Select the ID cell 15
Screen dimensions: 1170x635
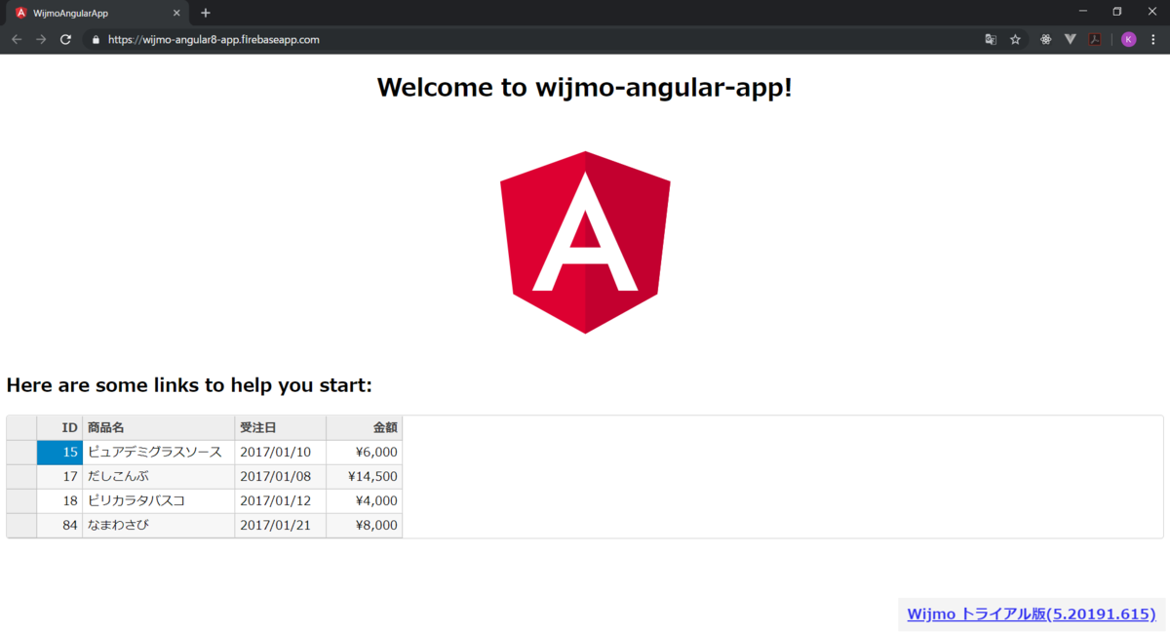coord(59,452)
